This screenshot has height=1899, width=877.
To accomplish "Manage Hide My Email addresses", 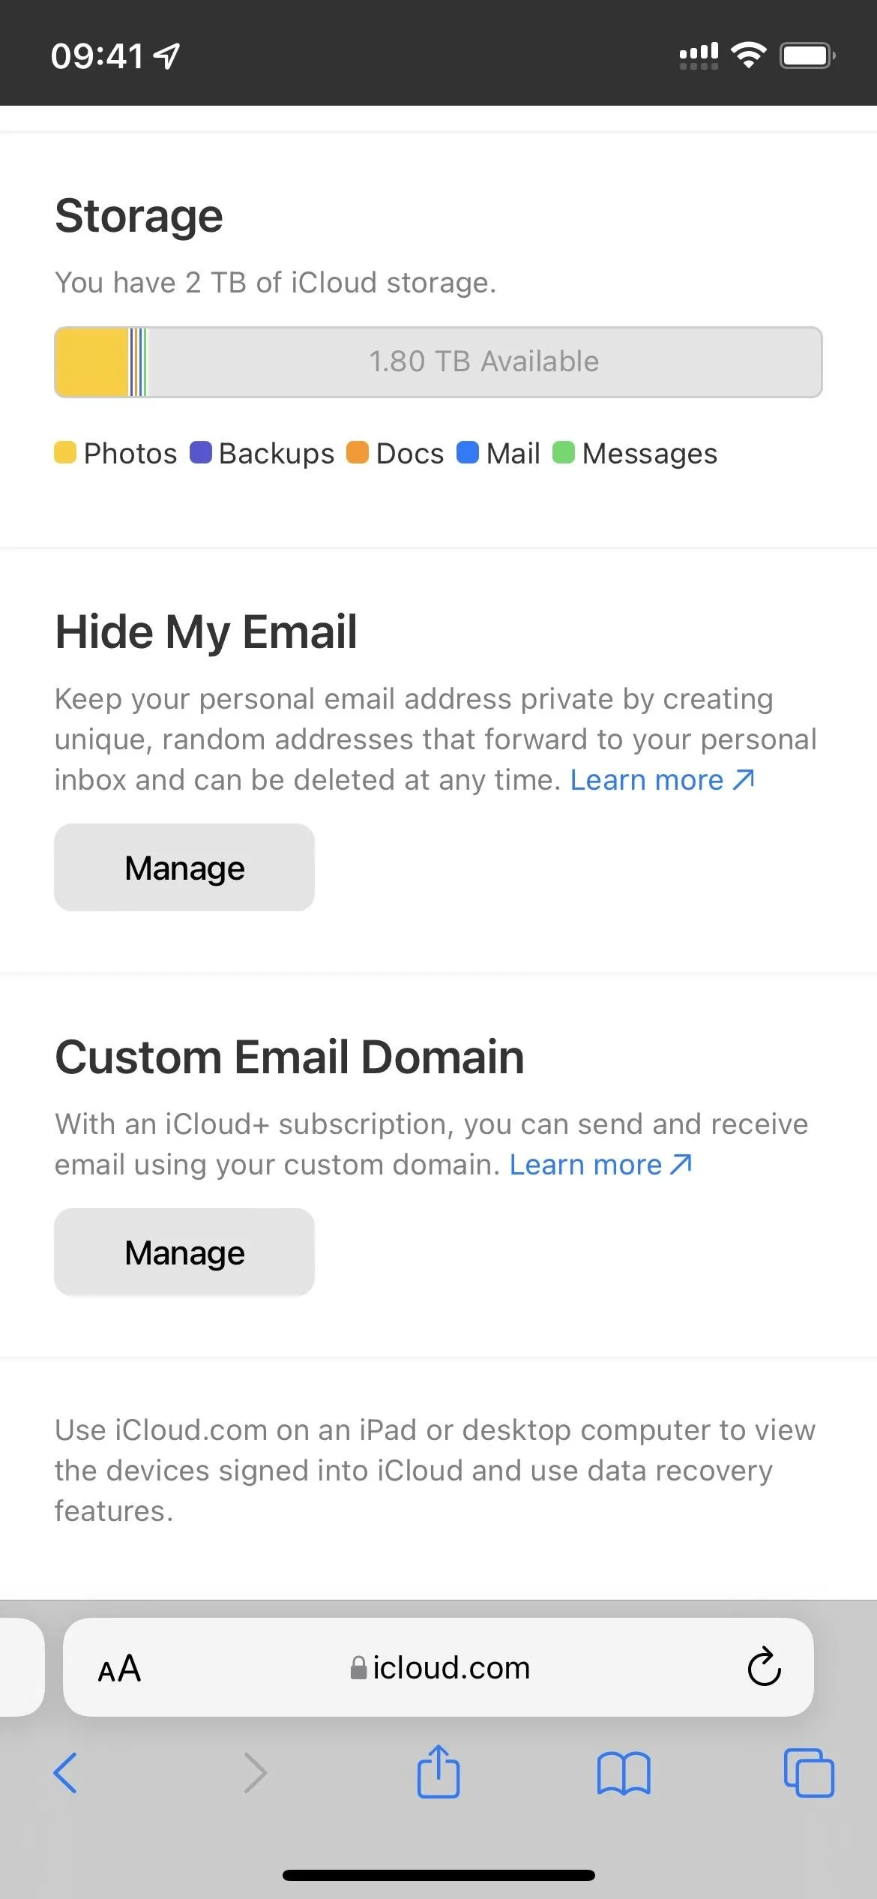I will coord(184,868).
